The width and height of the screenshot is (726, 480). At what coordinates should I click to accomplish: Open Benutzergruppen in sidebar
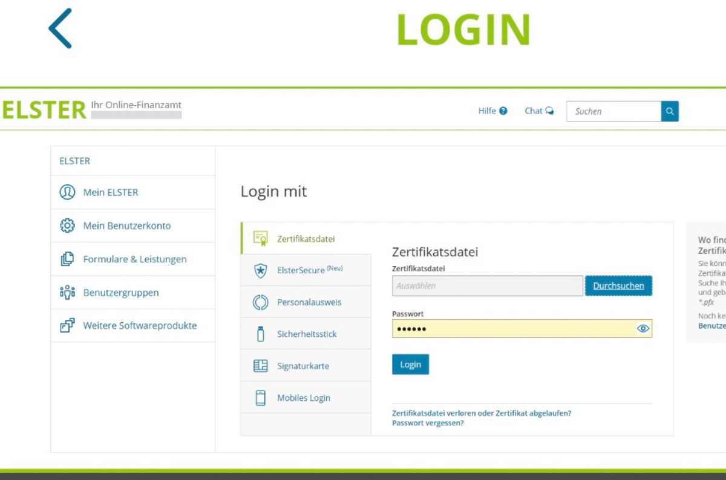tap(132, 293)
